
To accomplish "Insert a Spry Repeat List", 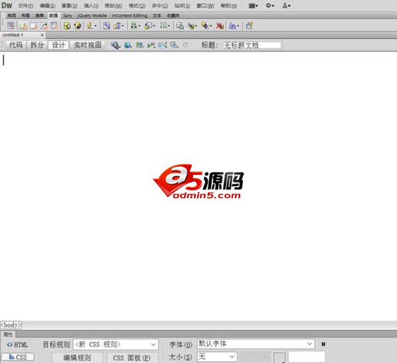I will pos(54,26).
